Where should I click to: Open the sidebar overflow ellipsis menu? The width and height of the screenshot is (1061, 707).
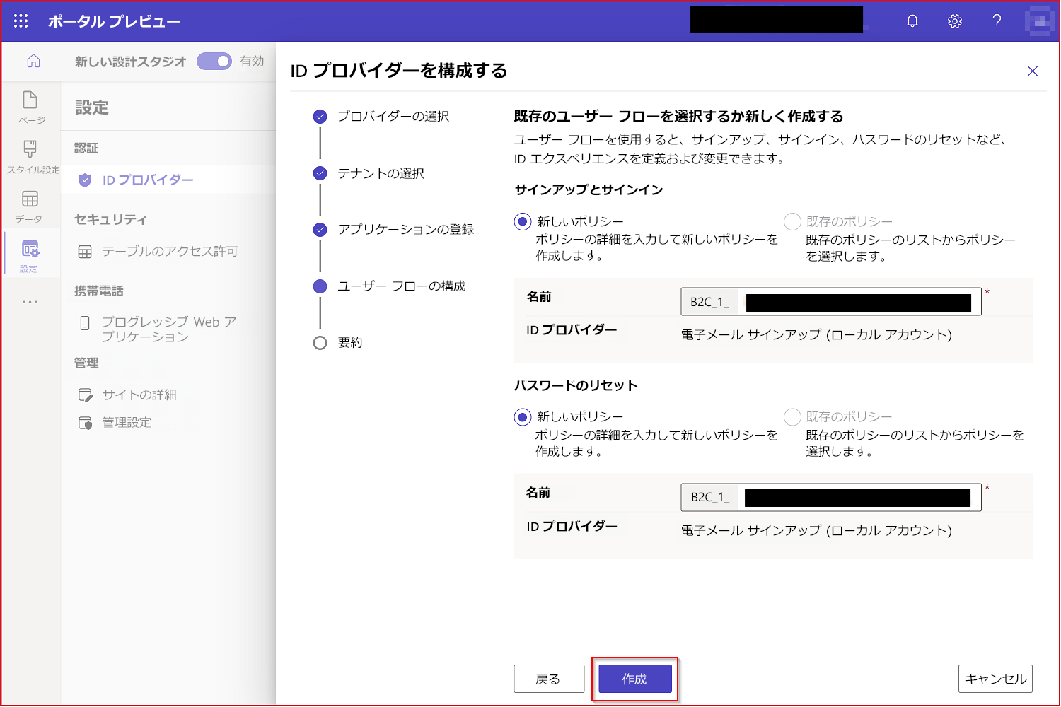point(30,302)
